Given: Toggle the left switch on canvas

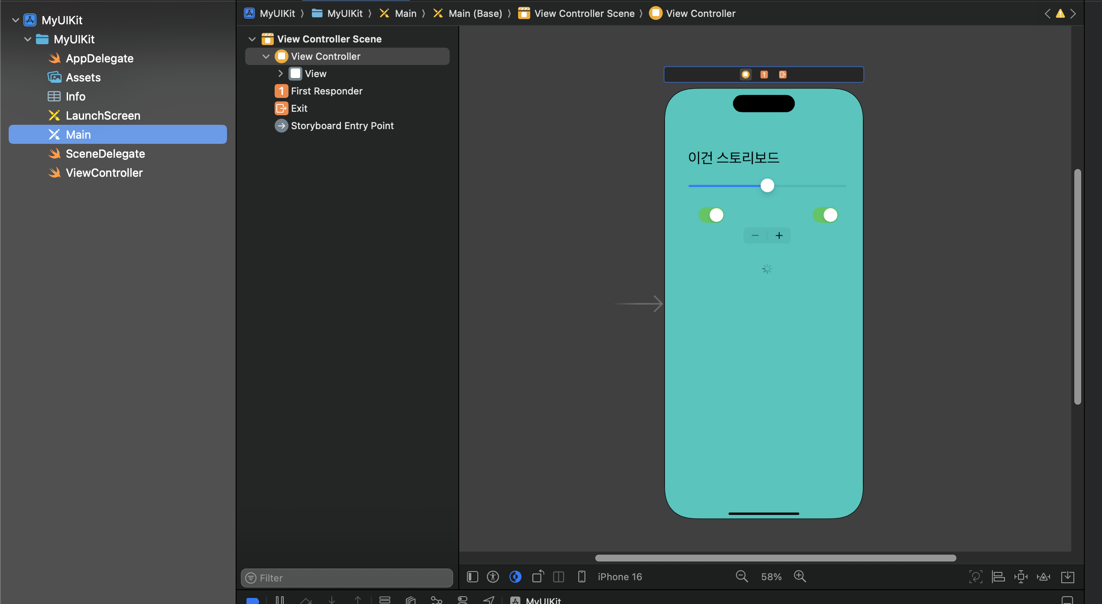Looking at the screenshot, I should pos(711,215).
